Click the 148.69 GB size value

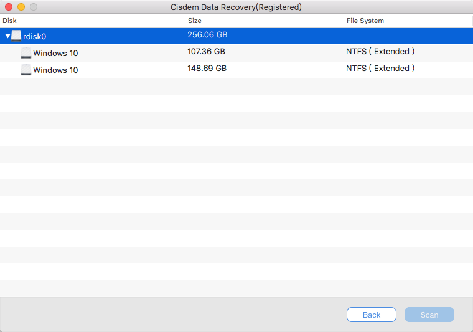207,69
